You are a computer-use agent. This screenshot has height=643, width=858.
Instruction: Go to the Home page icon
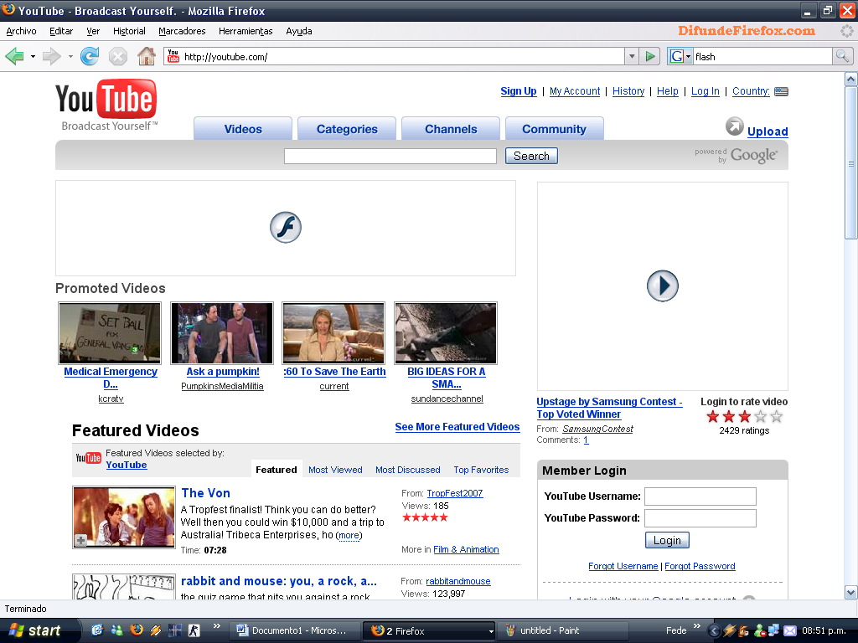point(146,56)
